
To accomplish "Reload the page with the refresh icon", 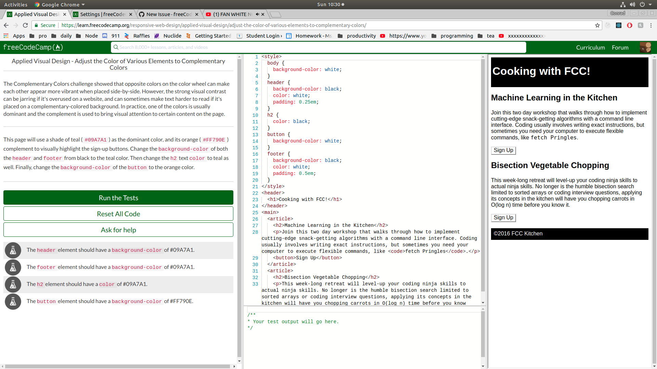I will 25,25.
